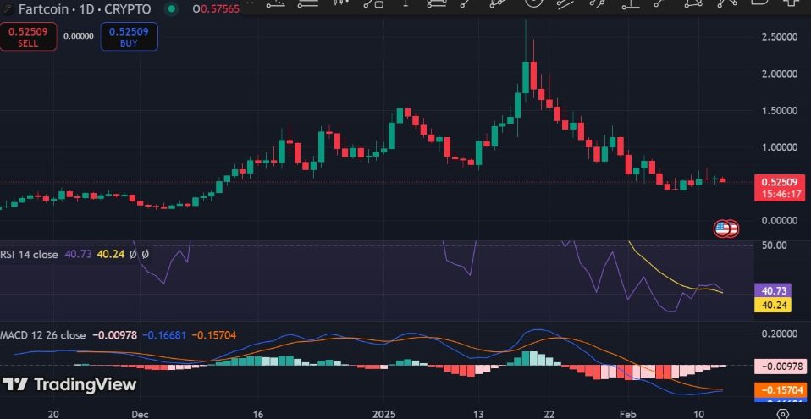
Task: Click the 22 date label on time axis
Action: pos(549,414)
